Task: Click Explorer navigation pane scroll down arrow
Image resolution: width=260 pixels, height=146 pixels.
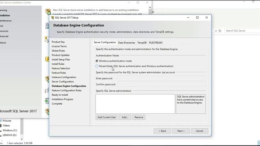Action: [22, 139]
